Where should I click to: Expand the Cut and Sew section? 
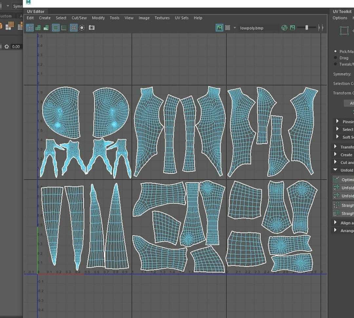[335, 162]
